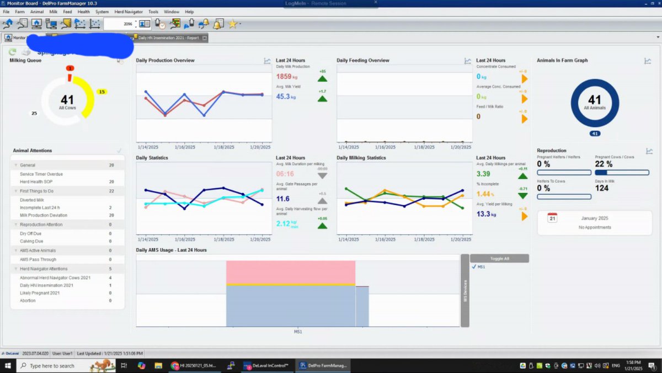Click the yellow star favorites icon

[233, 24]
